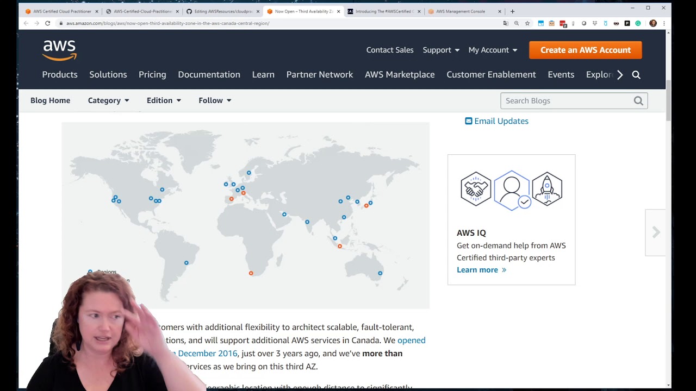Switch to the AWS-Certified-Cloud-Practitioner second tab
The width and height of the screenshot is (696, 391).
point(141,11)
